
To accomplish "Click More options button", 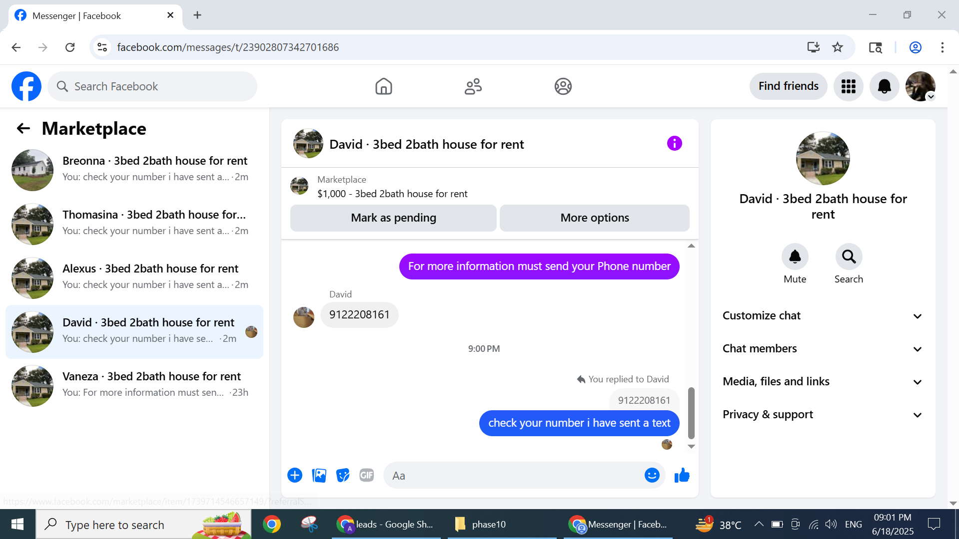I will (595, 218).
